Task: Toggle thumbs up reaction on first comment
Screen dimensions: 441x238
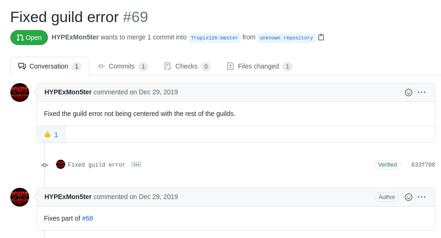Action: coord(51,135)
